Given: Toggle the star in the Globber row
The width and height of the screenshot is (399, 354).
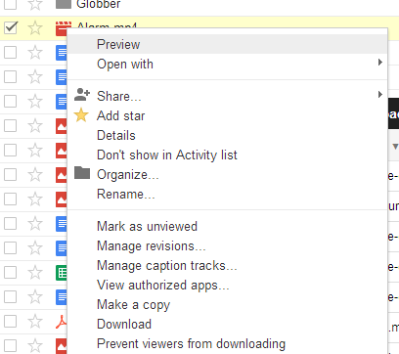Looking at the screenshot, I should (35, 4).
